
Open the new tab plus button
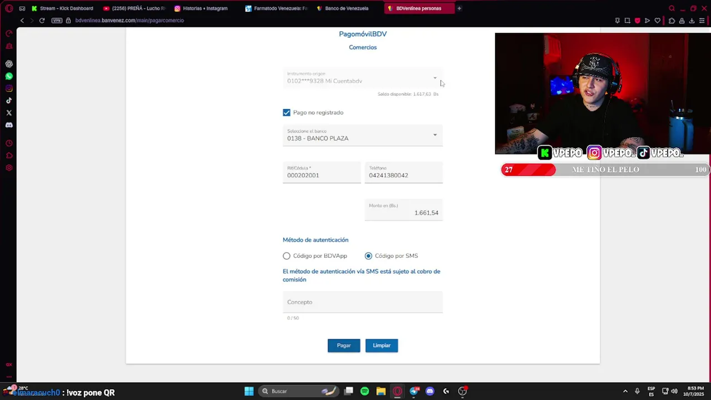459,8
